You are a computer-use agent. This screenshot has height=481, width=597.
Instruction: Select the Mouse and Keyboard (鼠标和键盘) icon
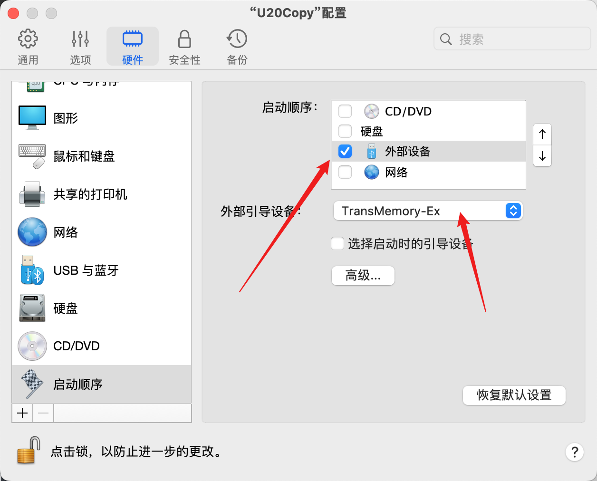32,156
